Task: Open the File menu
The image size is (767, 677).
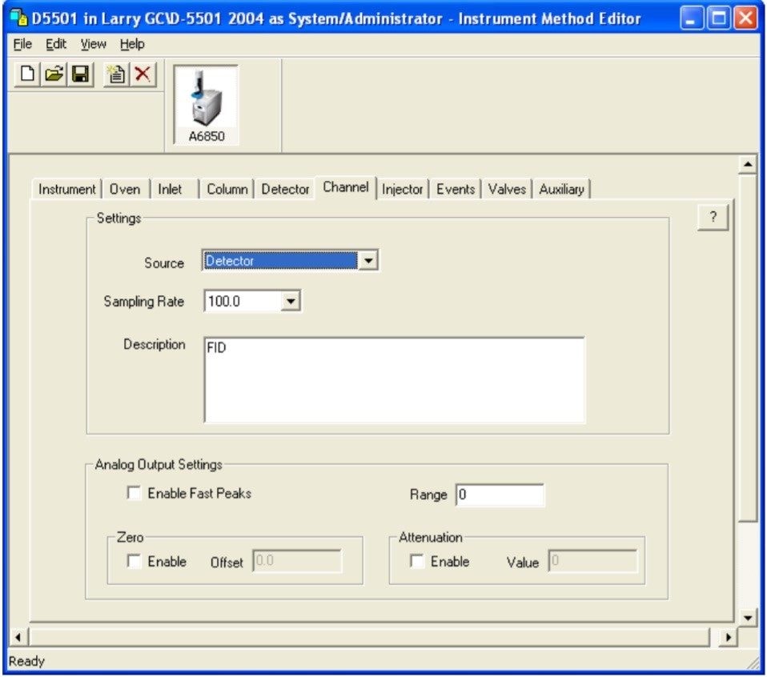Action: click(22, 44)
